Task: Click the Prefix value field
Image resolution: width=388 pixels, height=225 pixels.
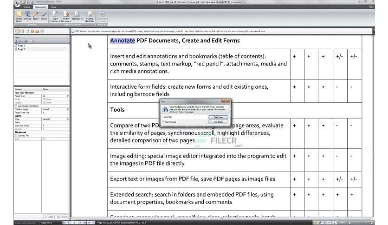Action: (x=55, y=122)
